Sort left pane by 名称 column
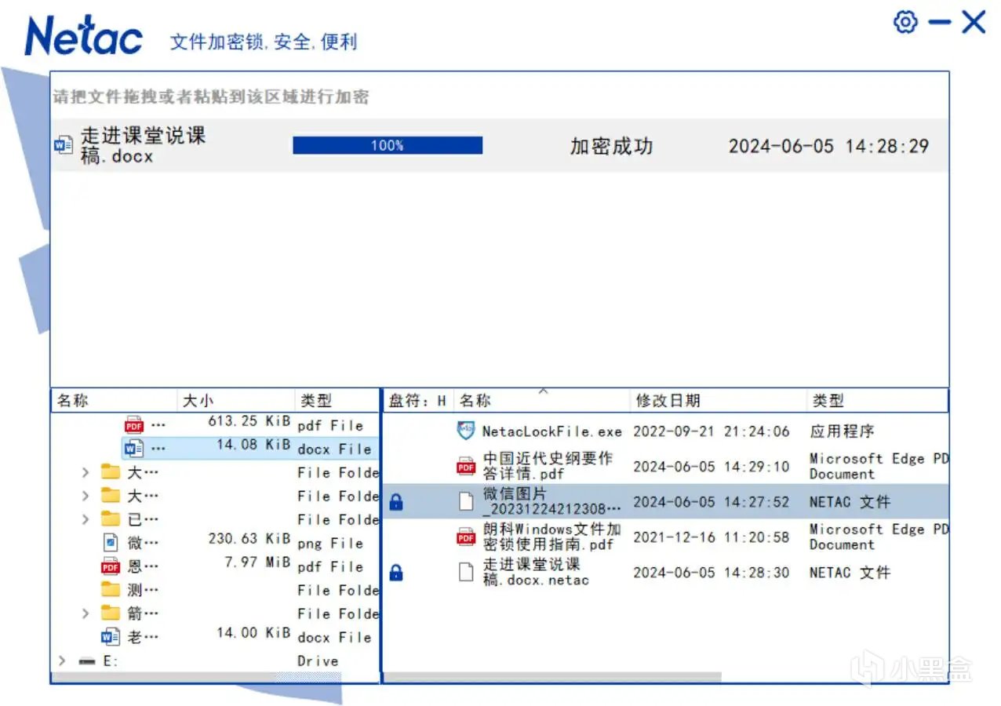This screenshot has height=706, width=1001. [x=115, y=401]
